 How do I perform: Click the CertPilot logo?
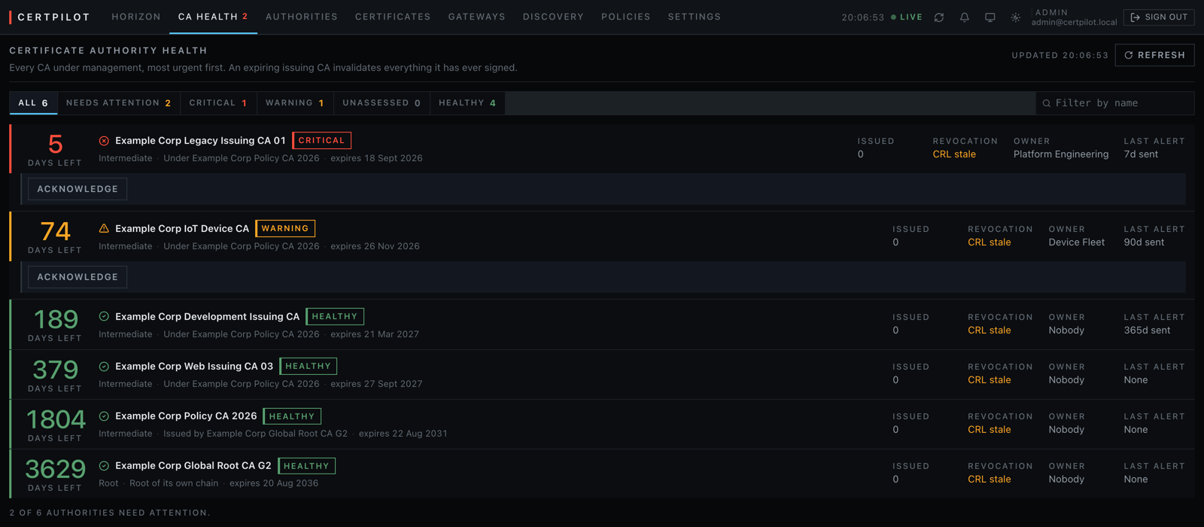click(x=50, y=17)
